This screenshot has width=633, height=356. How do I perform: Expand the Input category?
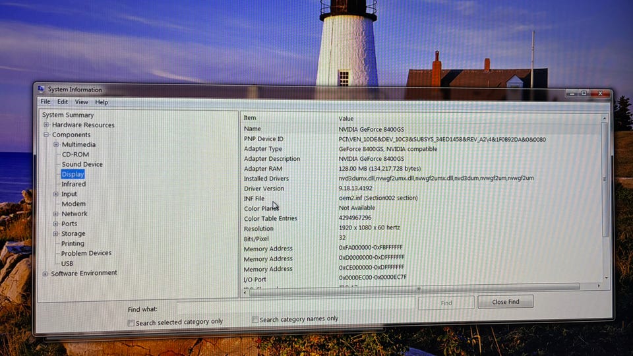[x=56, y=194]
